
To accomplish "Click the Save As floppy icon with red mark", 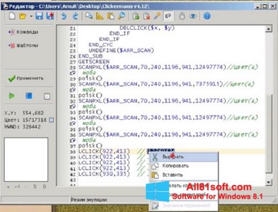I will tap(50, 16).
